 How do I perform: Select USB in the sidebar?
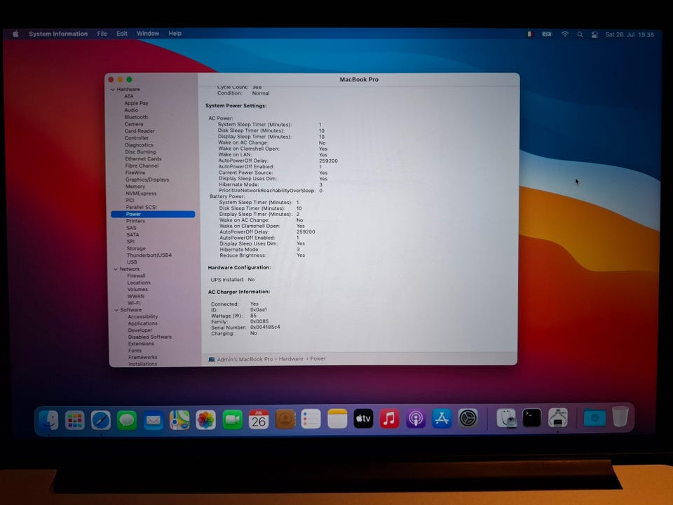132,262
